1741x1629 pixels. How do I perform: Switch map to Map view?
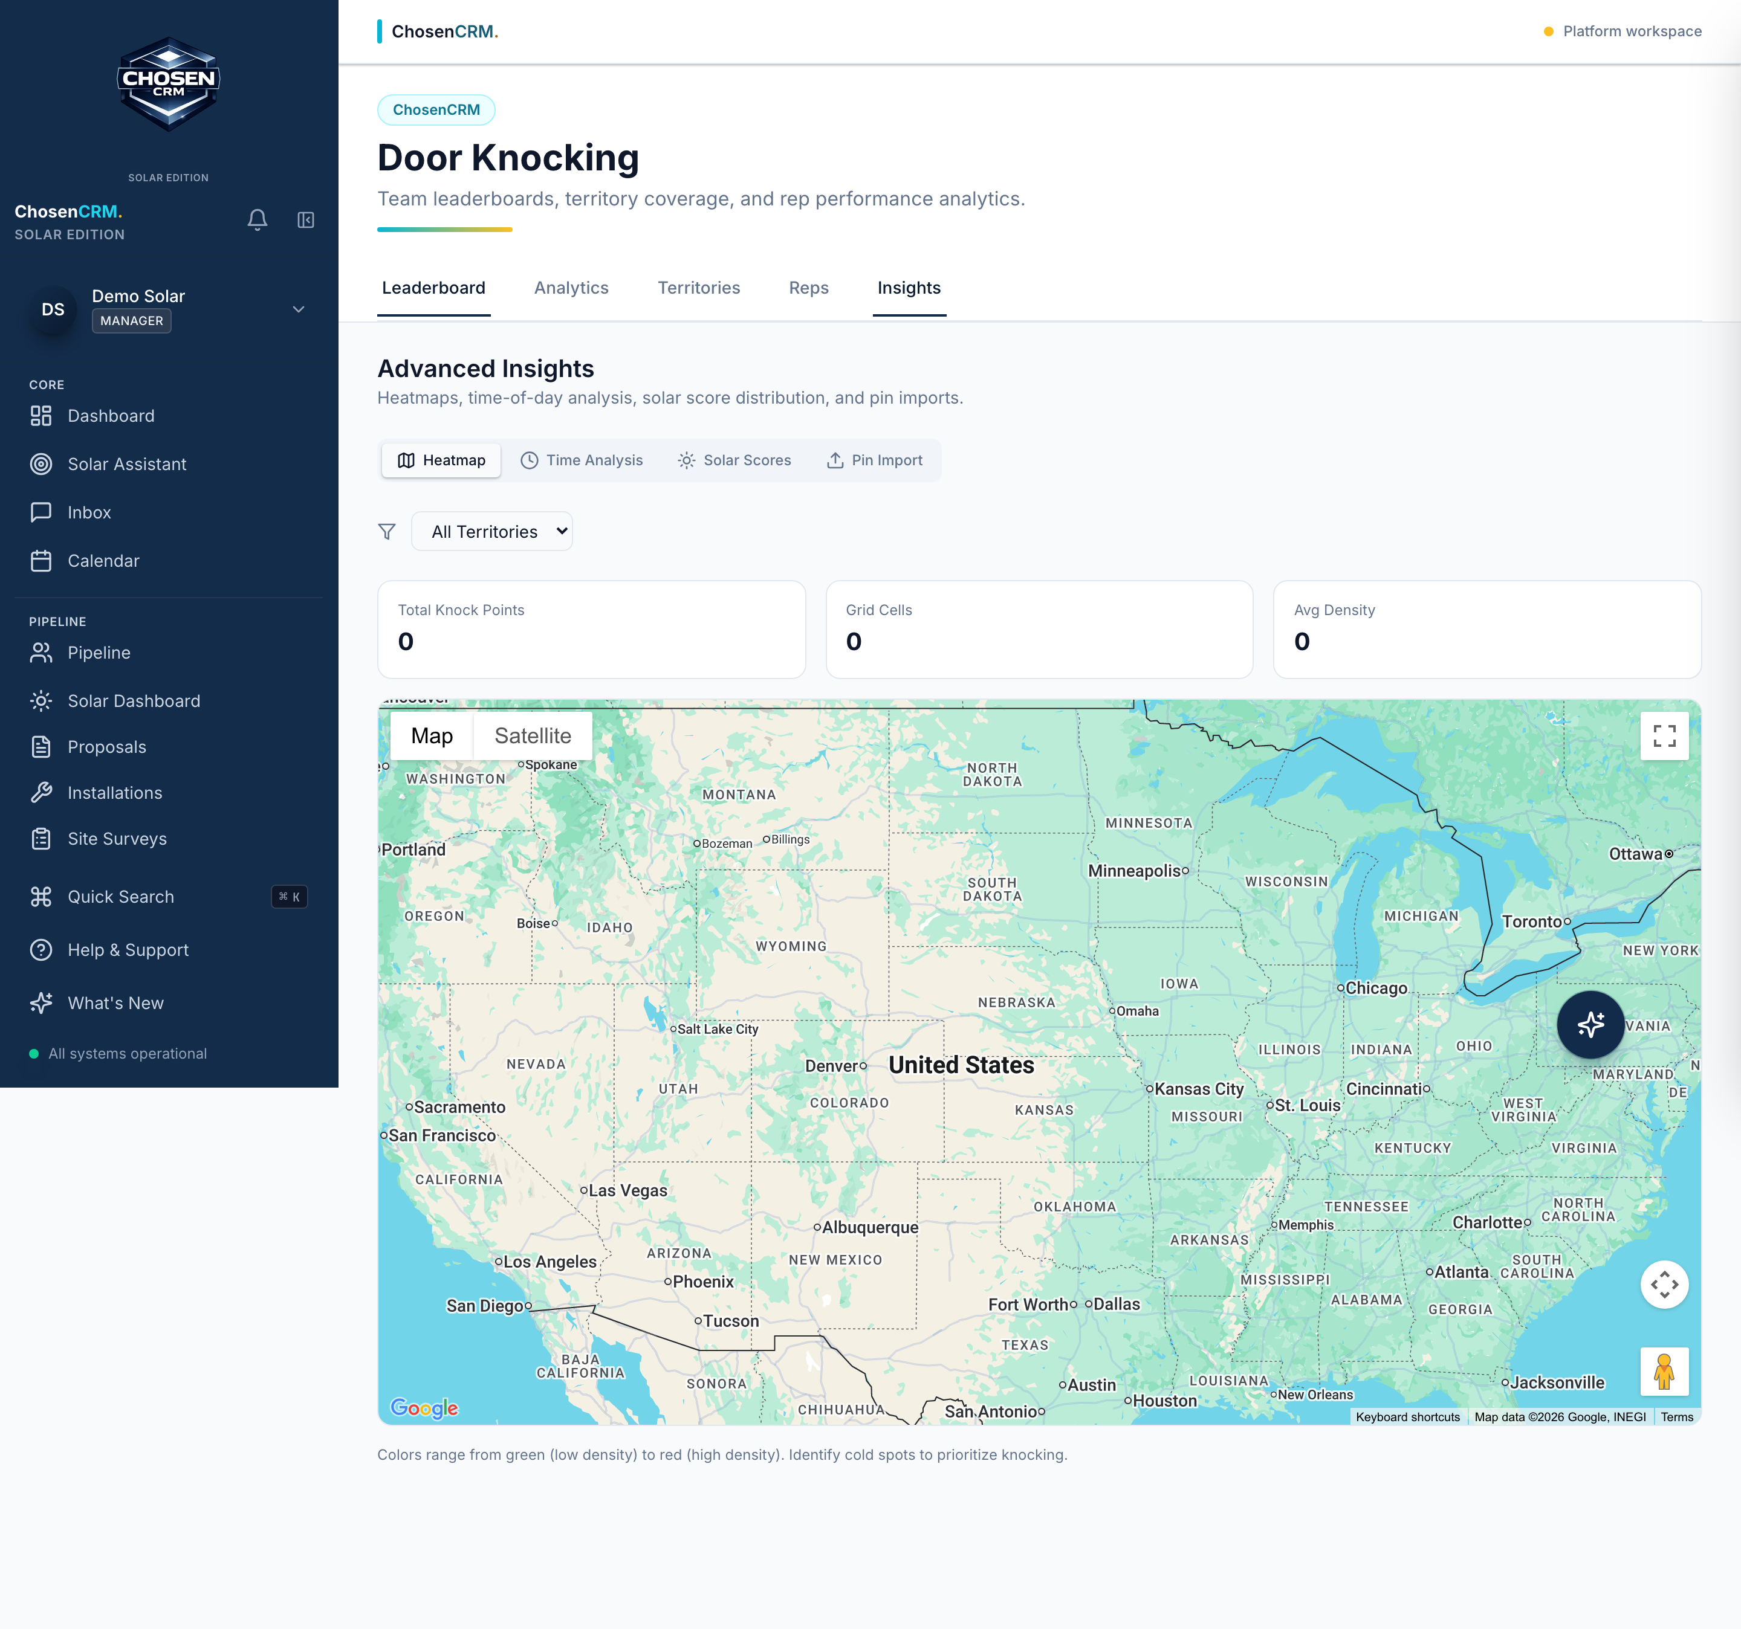tap(432, 736)
